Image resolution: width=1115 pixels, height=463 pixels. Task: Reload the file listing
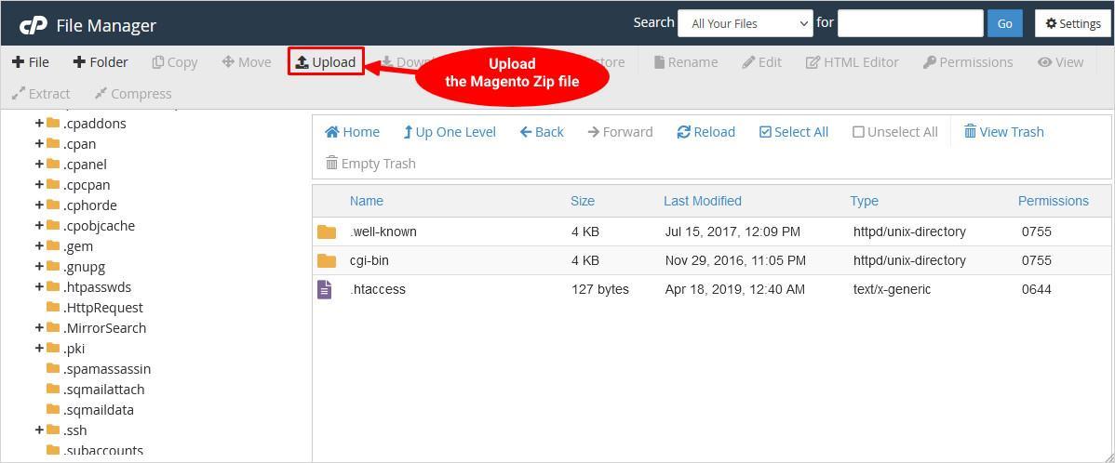click(x=706, y=132)
